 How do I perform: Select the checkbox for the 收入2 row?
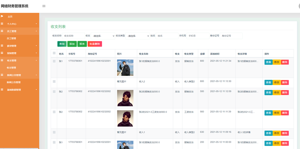pos(54,81)
